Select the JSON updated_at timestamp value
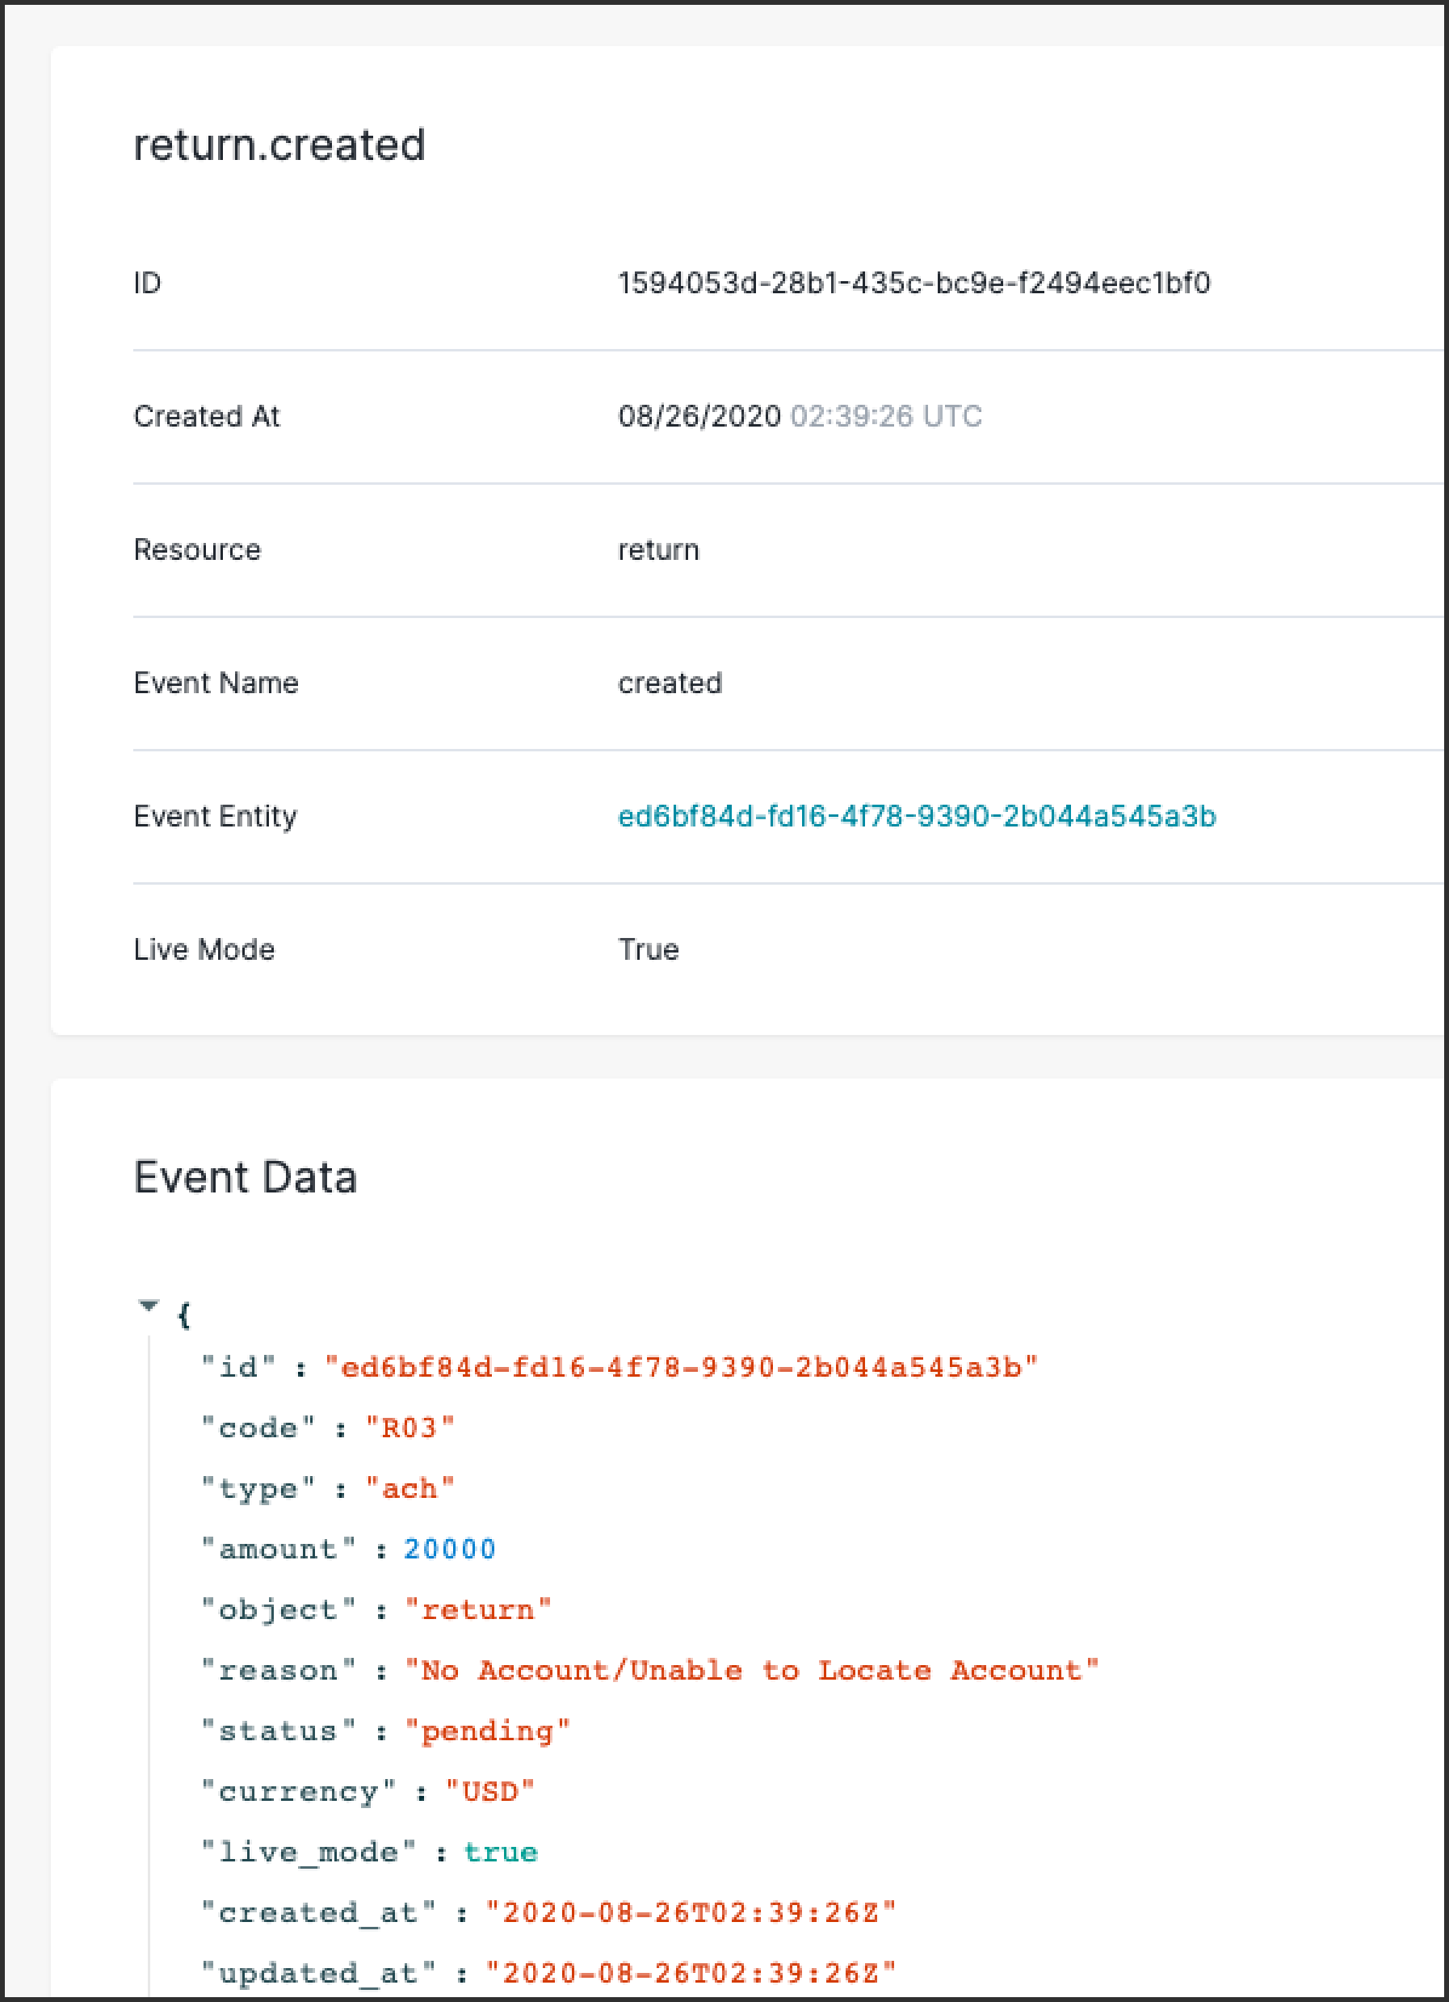This screenshot has width=1449, height=2002. click(691, 1973)
